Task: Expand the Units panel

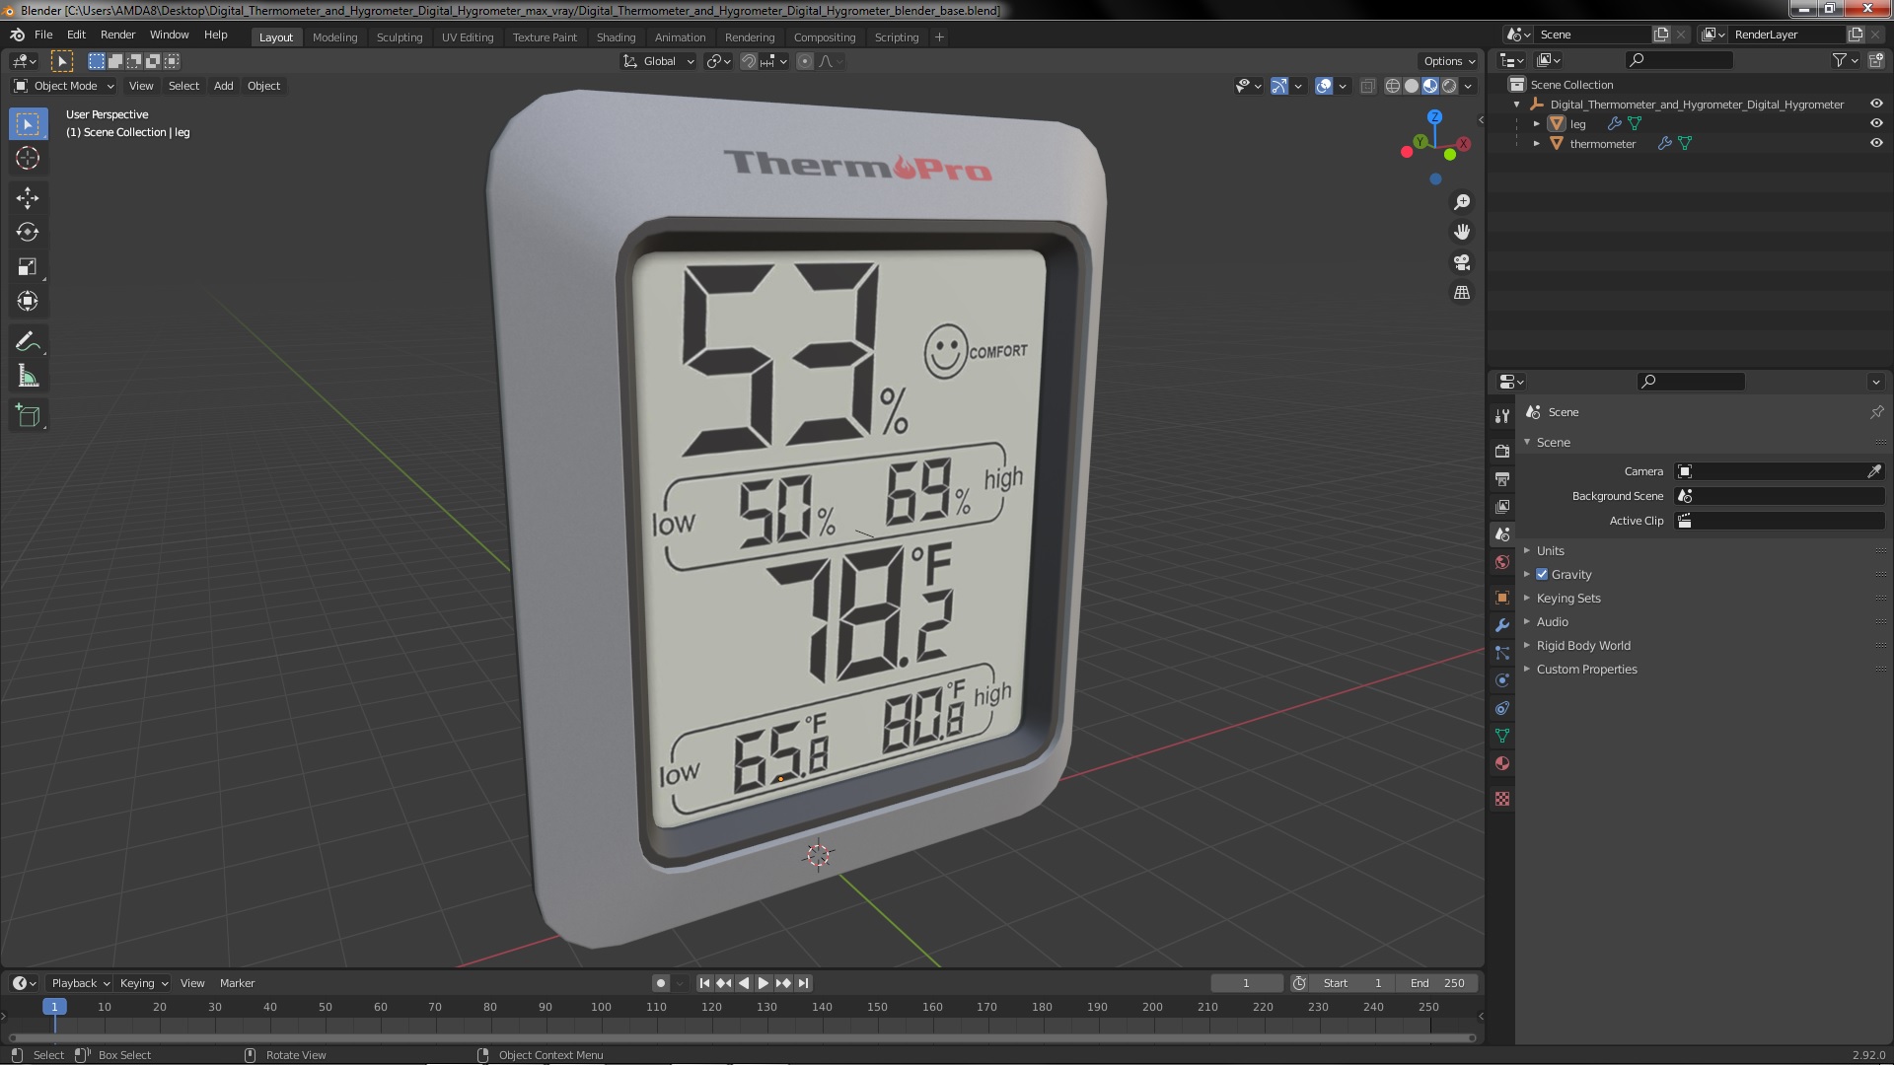Action: 1550,551
